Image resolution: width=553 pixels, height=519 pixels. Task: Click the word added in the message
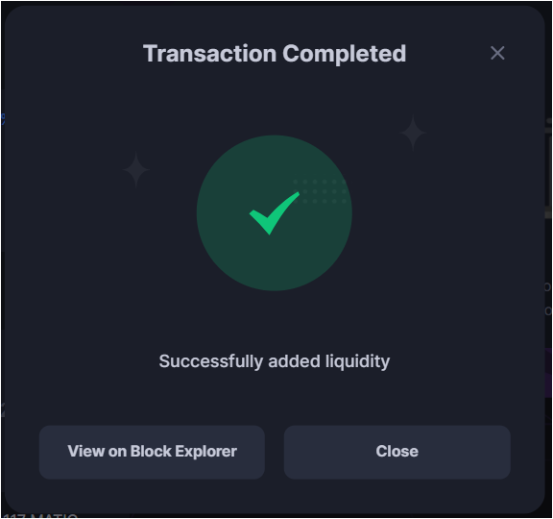[294, 361]
